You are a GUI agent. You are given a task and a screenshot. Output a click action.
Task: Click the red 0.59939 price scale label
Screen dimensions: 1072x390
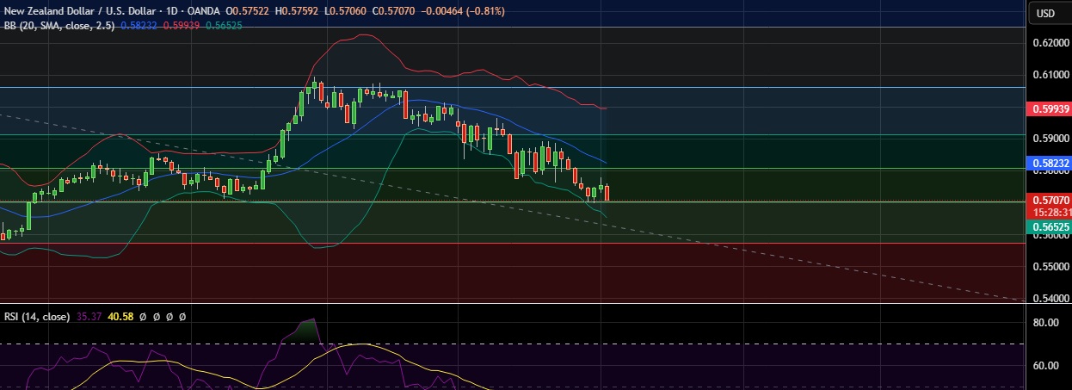tap(1049, 108)
